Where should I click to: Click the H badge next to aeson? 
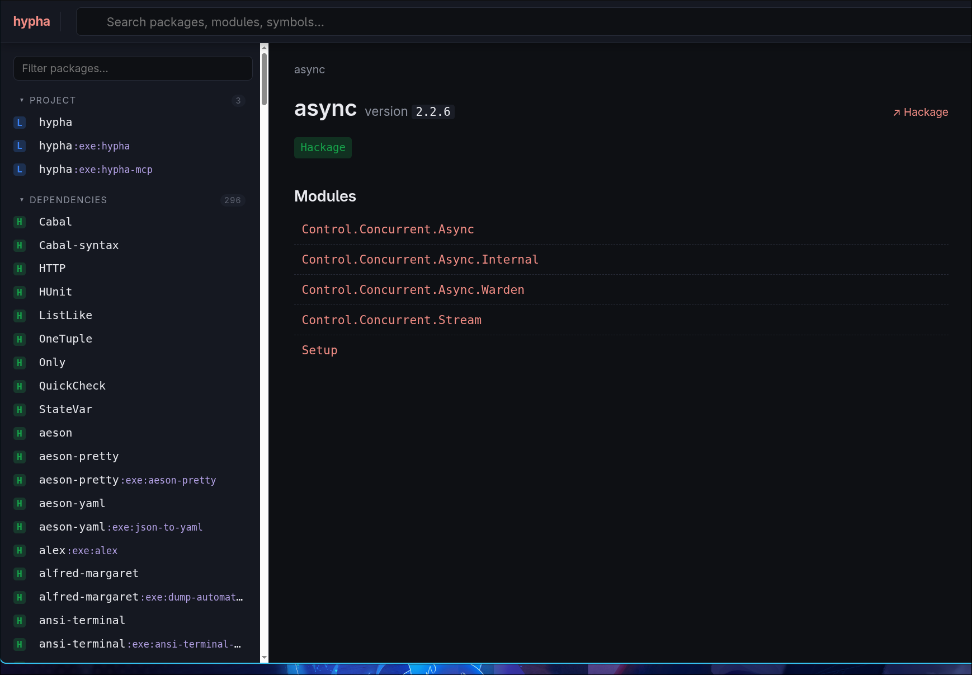[x=20, y=433]
